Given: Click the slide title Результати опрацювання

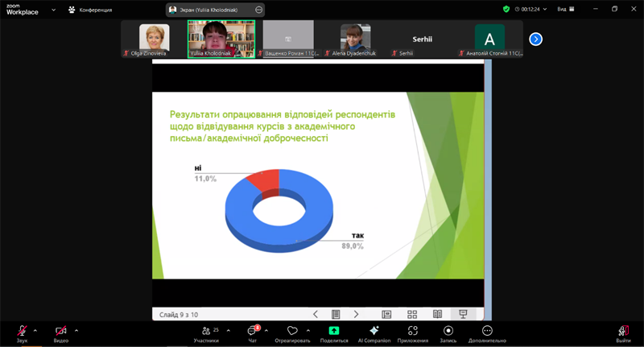Looking at the screenshot, I should (x=283, y=126).
